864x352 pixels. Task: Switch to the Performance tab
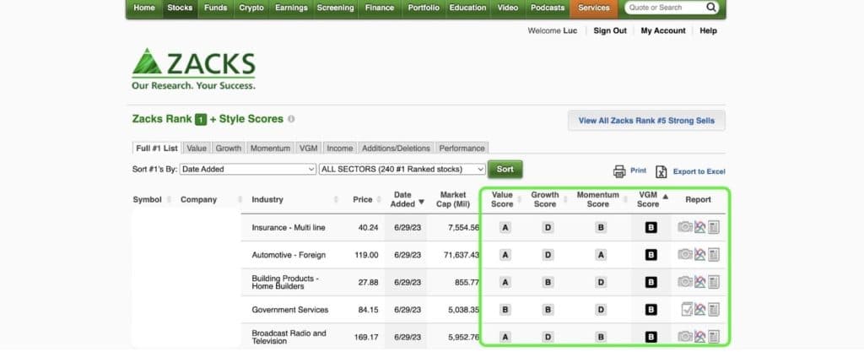462,149
